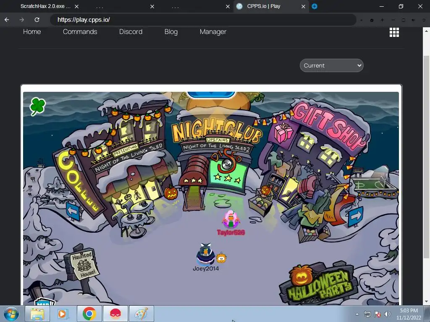430x322 pixels.
Task: Close the CPPS.io | Play tab
Action: 303,6
